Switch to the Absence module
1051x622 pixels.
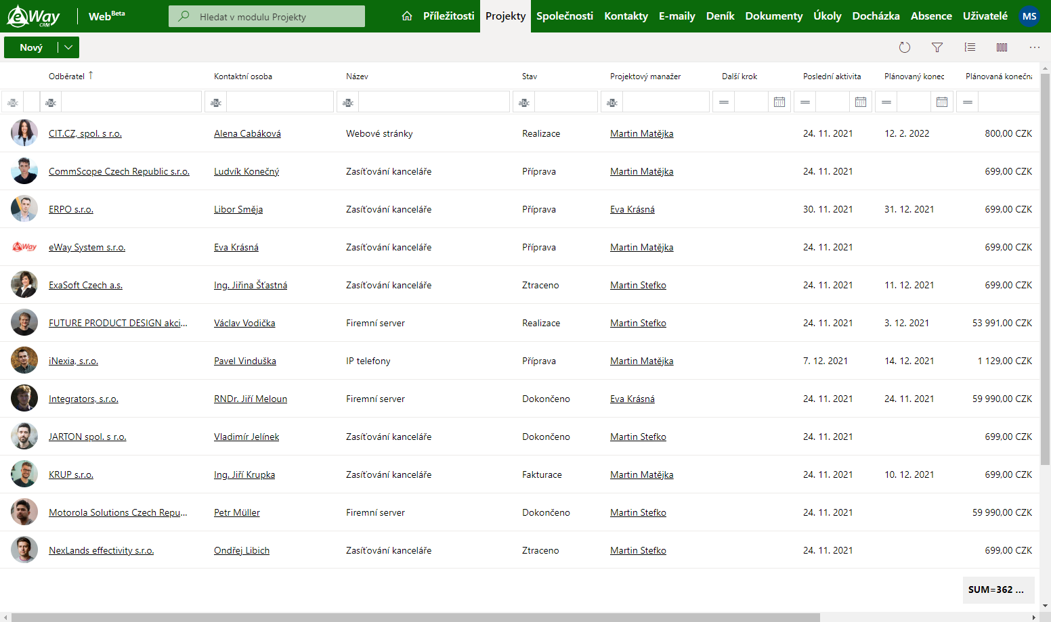coord(931,16)
